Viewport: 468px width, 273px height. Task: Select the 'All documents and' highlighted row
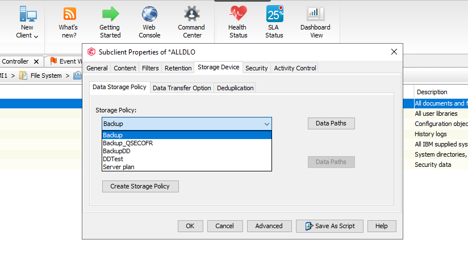[441, 103]
